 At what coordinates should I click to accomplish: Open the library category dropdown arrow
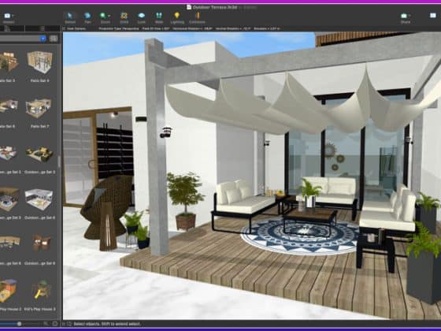click(x=43, y=39)
